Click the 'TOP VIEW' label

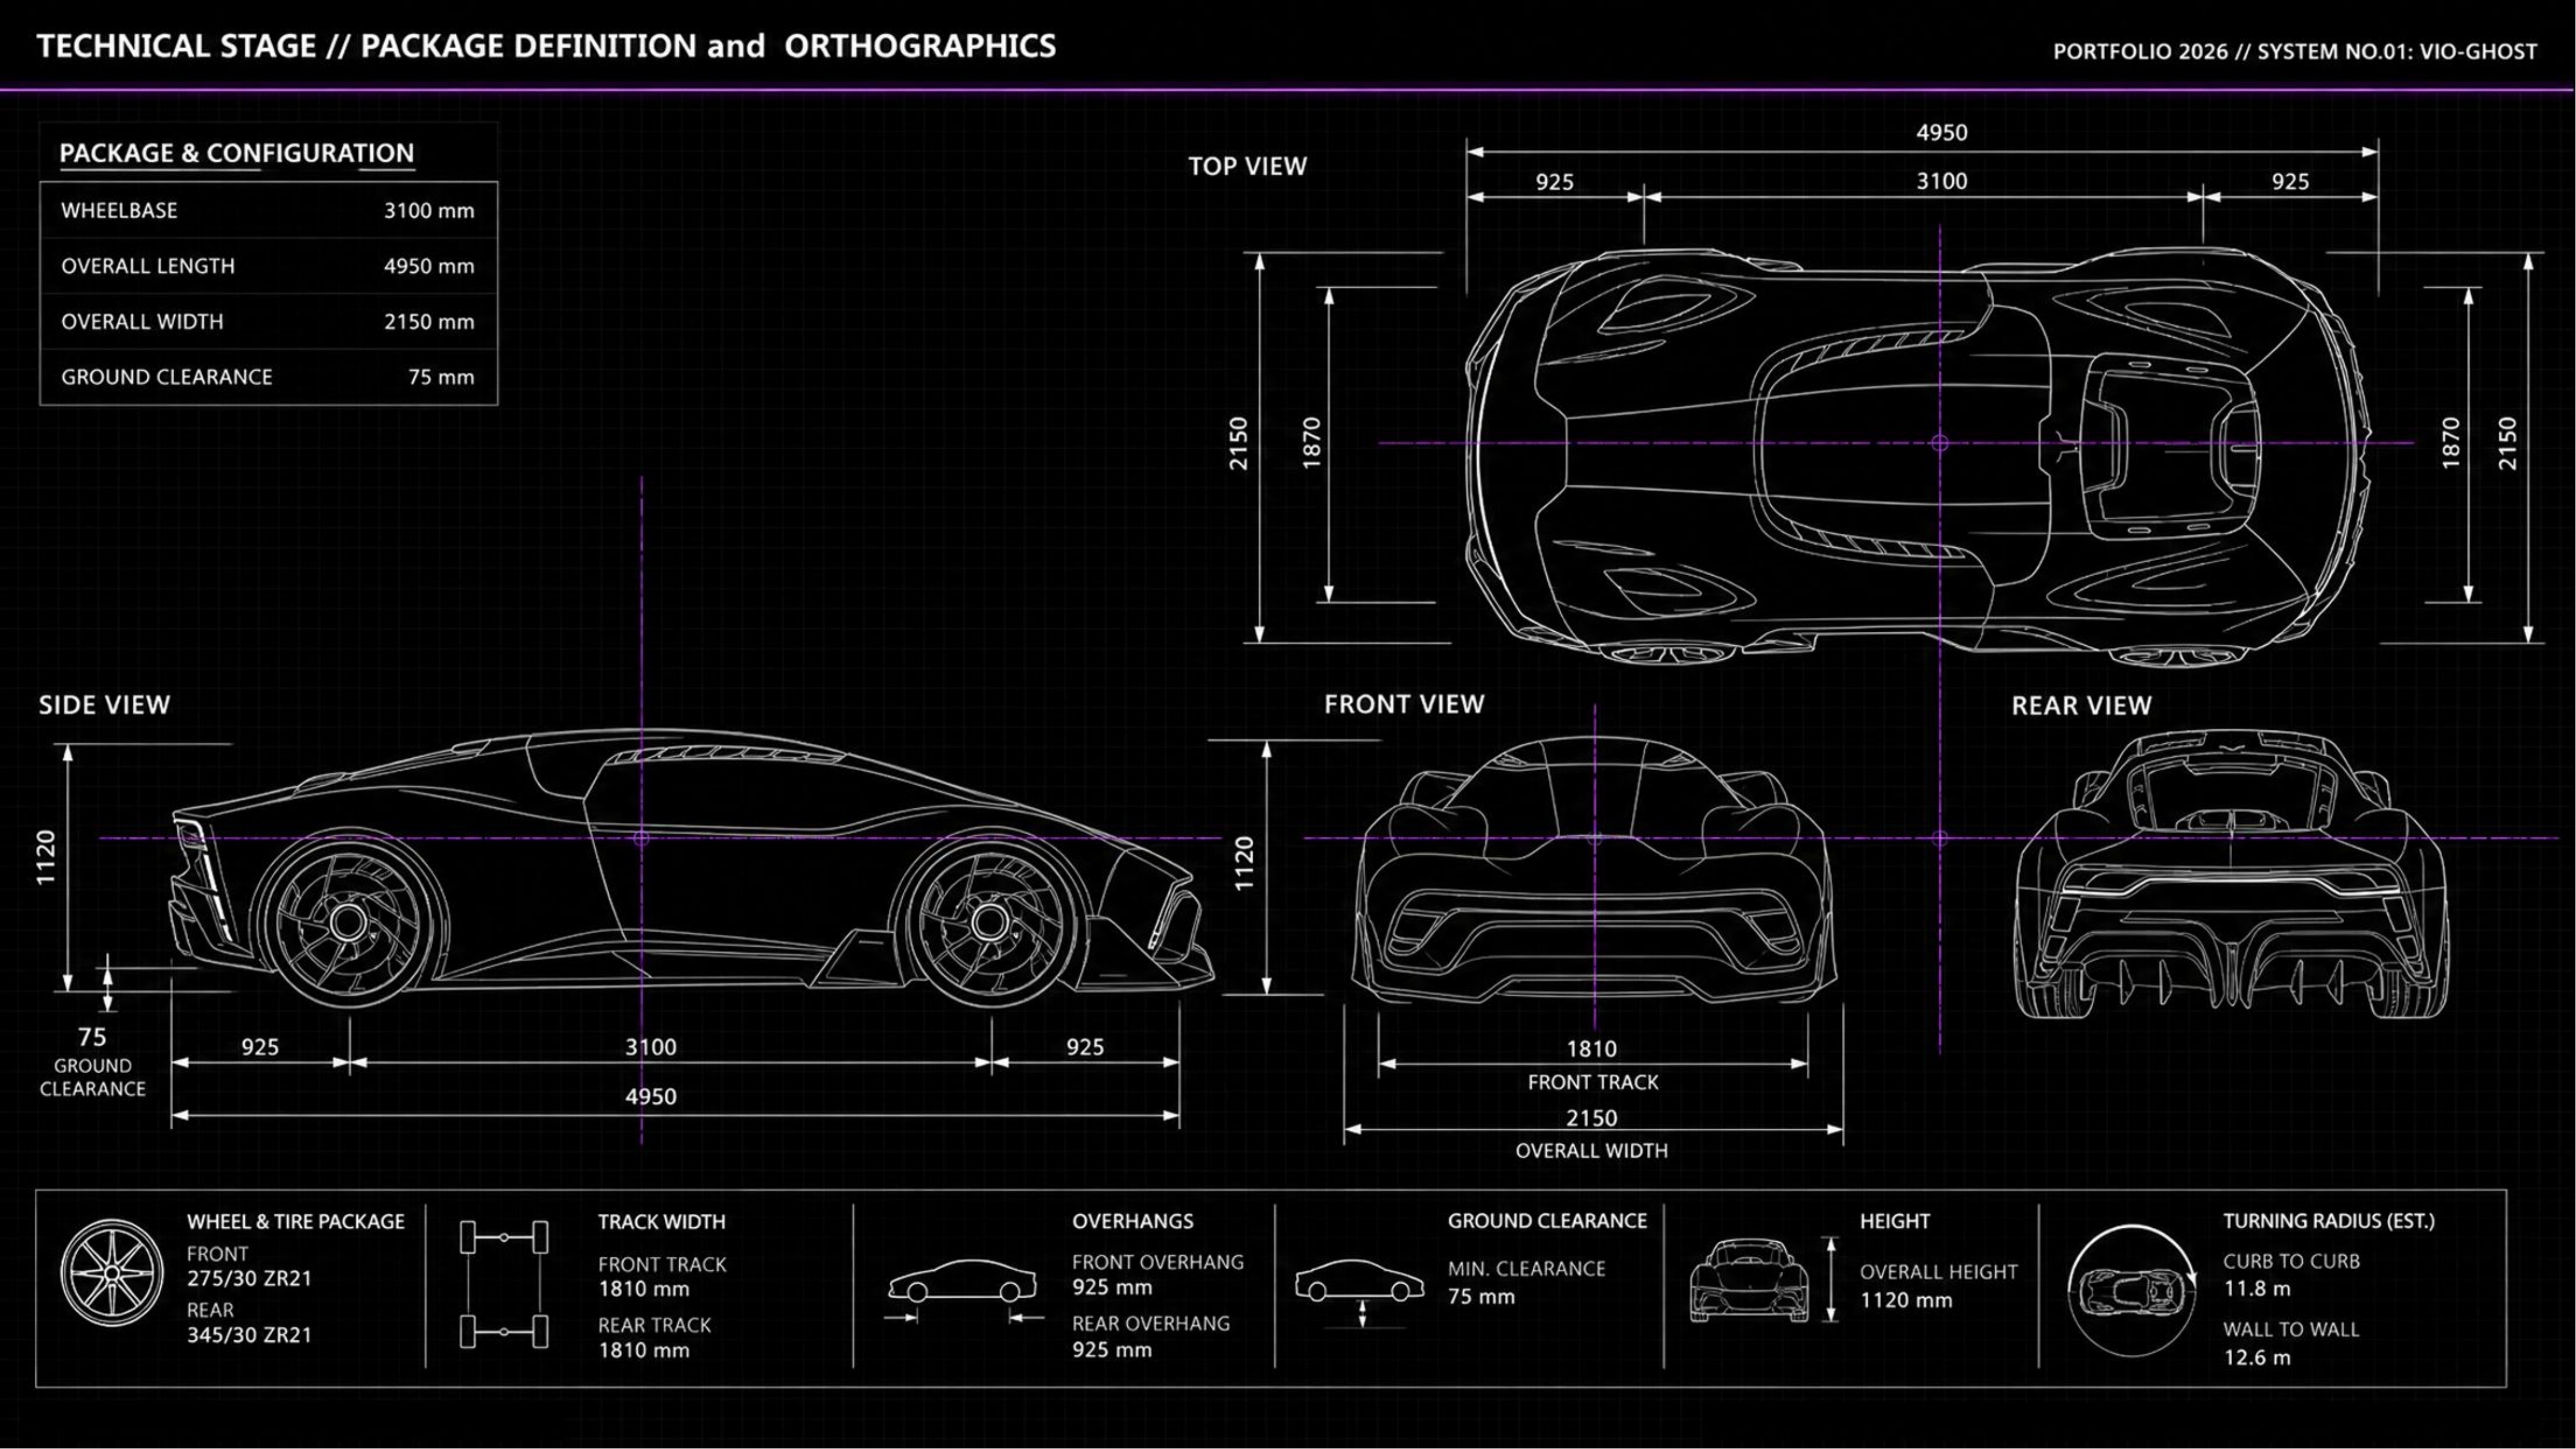tap(1247, 166)
